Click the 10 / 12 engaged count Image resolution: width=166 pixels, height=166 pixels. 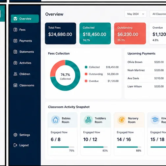pyautogui.click(x=90, y=139)
